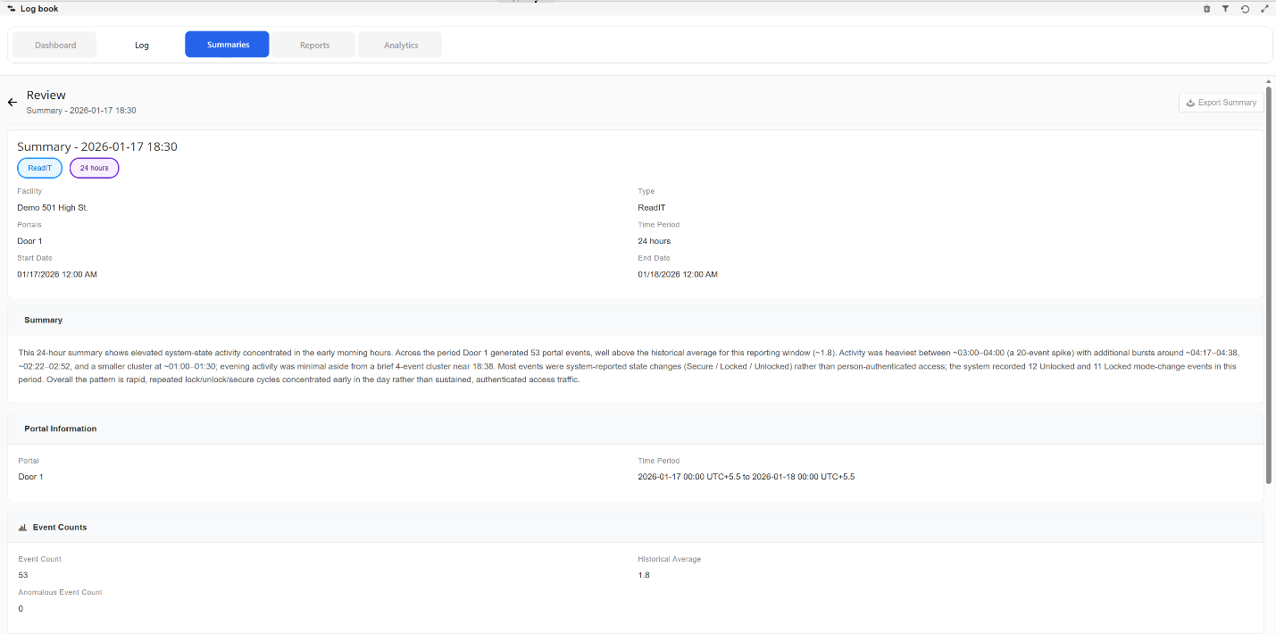
Task: Expand the view with the fullscreen arrows icon
Action: click(x=1264, y=9)
